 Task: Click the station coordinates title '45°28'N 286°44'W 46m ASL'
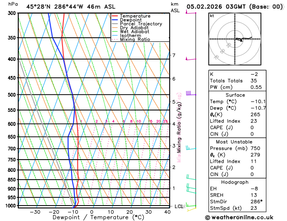pos(71,7)
